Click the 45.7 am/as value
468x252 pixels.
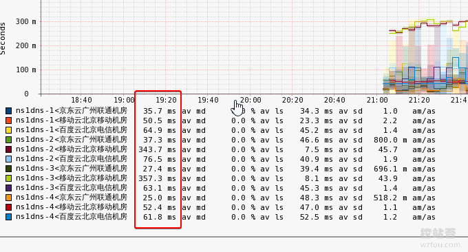388,149
